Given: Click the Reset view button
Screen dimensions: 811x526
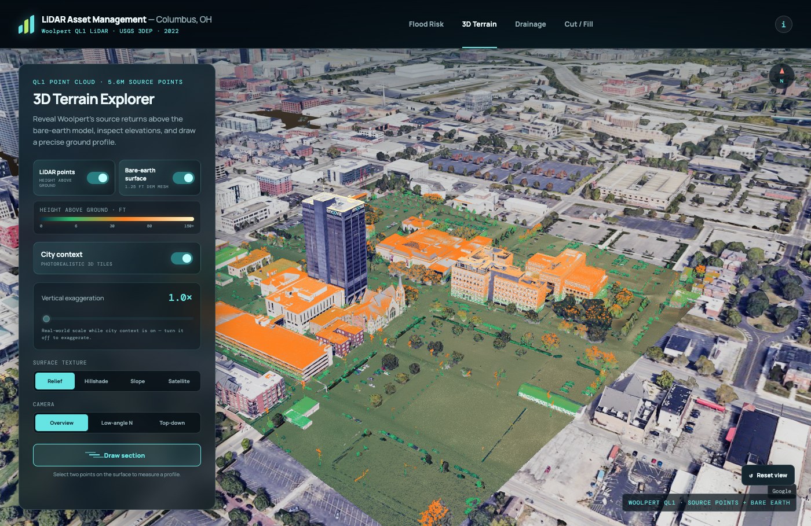Looking at the screenshot, I should (768, 476).
